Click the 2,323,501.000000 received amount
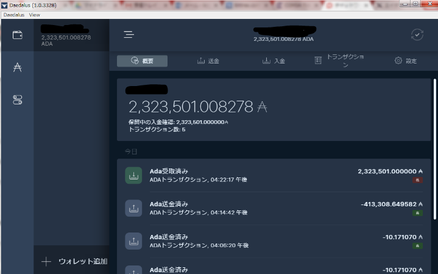 click(390, 171)
